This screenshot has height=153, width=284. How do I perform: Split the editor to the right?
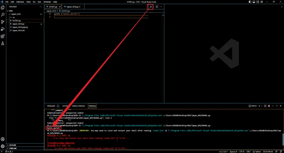coord(157,7)
